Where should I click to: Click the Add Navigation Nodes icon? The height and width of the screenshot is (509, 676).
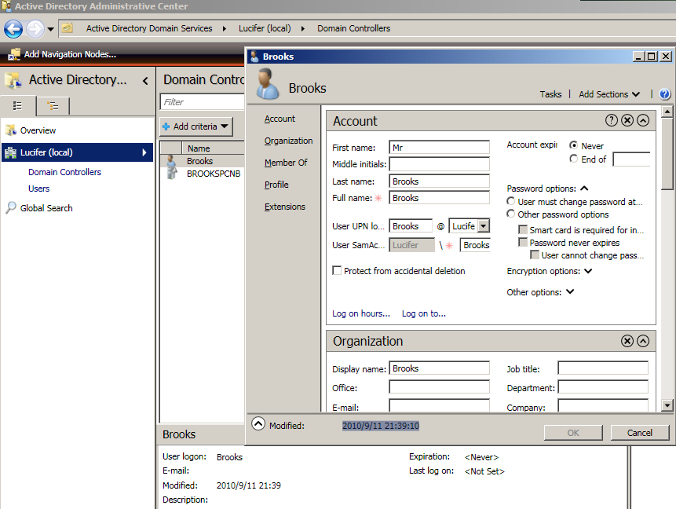click(x=14, y=54)
